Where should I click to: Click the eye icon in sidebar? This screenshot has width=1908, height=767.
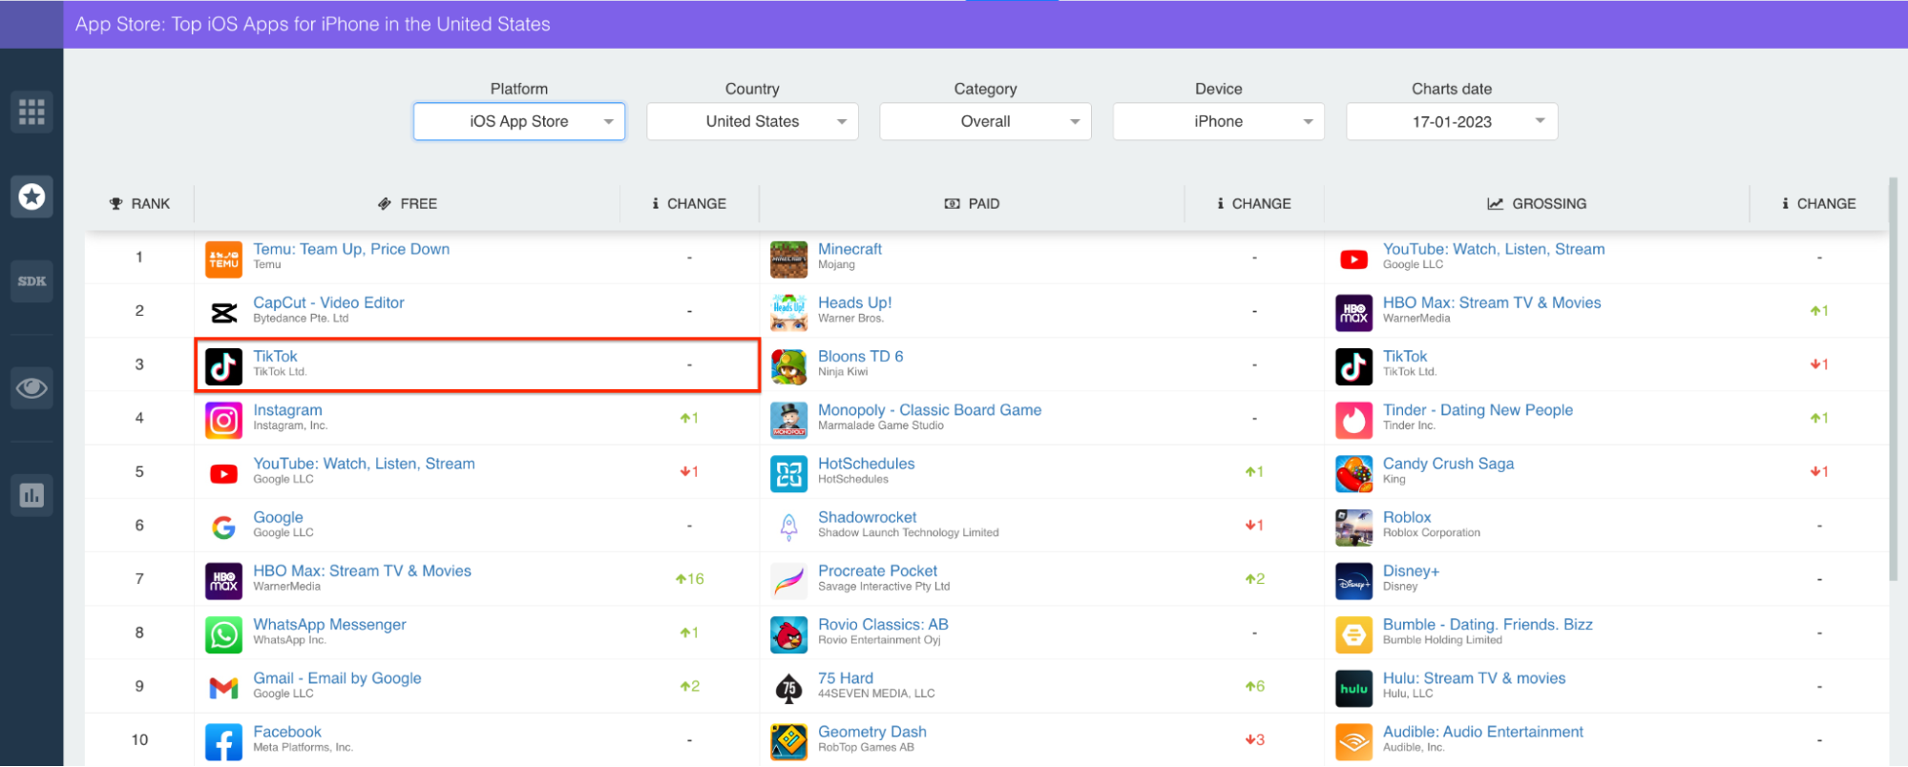(31, 388)
